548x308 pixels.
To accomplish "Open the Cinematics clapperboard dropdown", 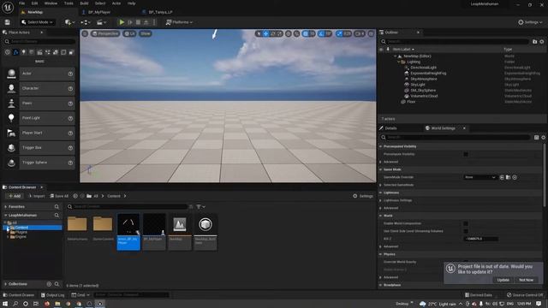I will [101, 22].
